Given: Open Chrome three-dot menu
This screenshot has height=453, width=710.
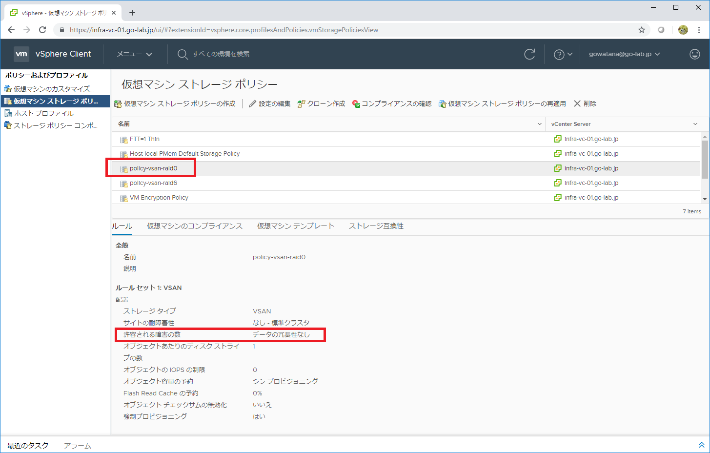Looking at the screenshot, I should pos(699,30).
